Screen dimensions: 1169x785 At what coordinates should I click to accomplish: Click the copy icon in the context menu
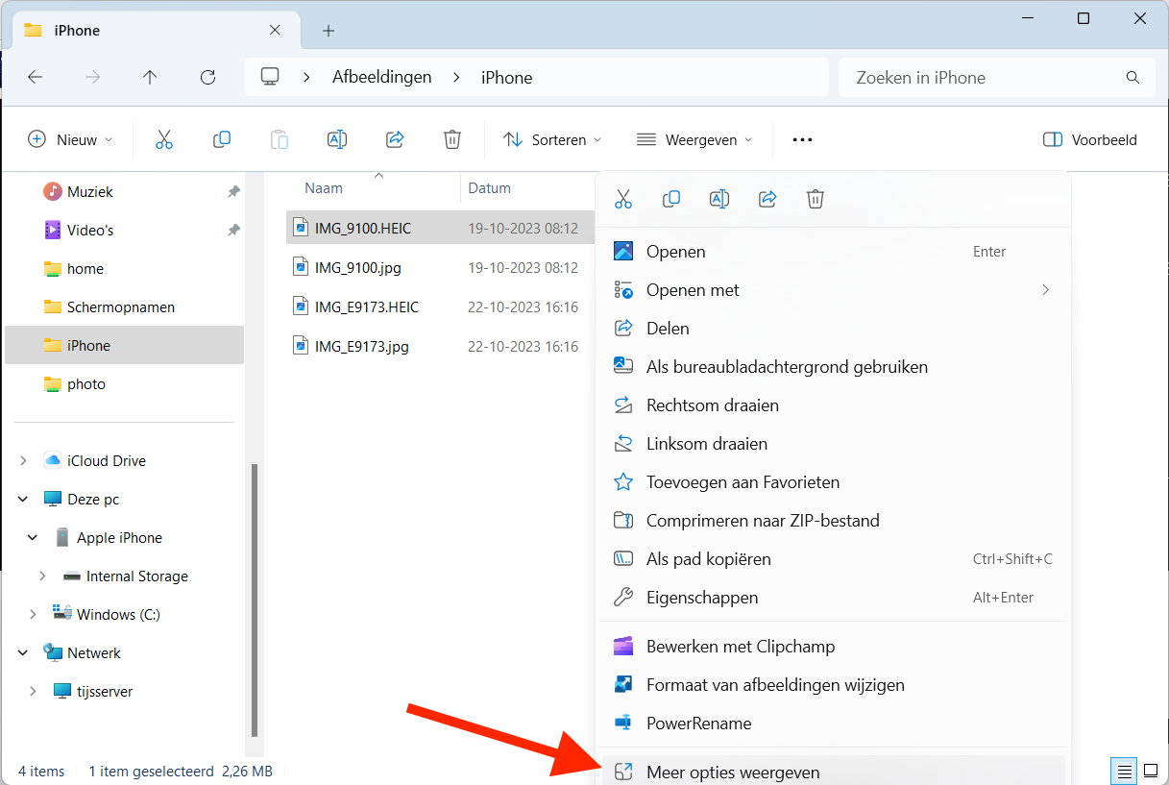671,199
